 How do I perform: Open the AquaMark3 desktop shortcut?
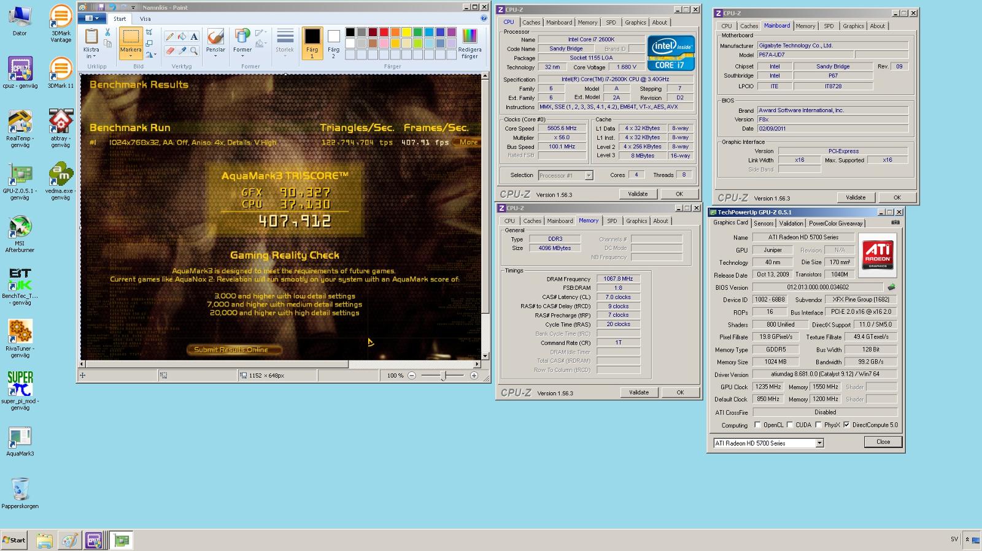point(20,441)
